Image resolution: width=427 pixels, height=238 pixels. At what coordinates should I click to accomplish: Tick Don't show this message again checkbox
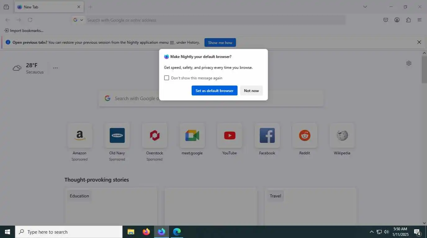167,78
